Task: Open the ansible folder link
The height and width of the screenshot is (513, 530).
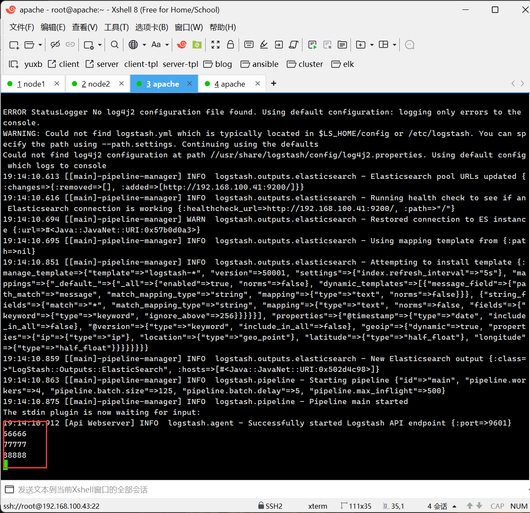Action: point(260,64)
